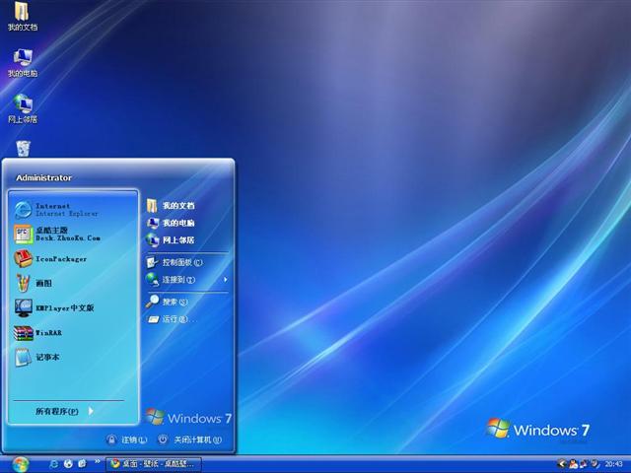Select the Recycle Bin desktop icon
This screenshot has width=631, height=473.
[x=23, y=149]
